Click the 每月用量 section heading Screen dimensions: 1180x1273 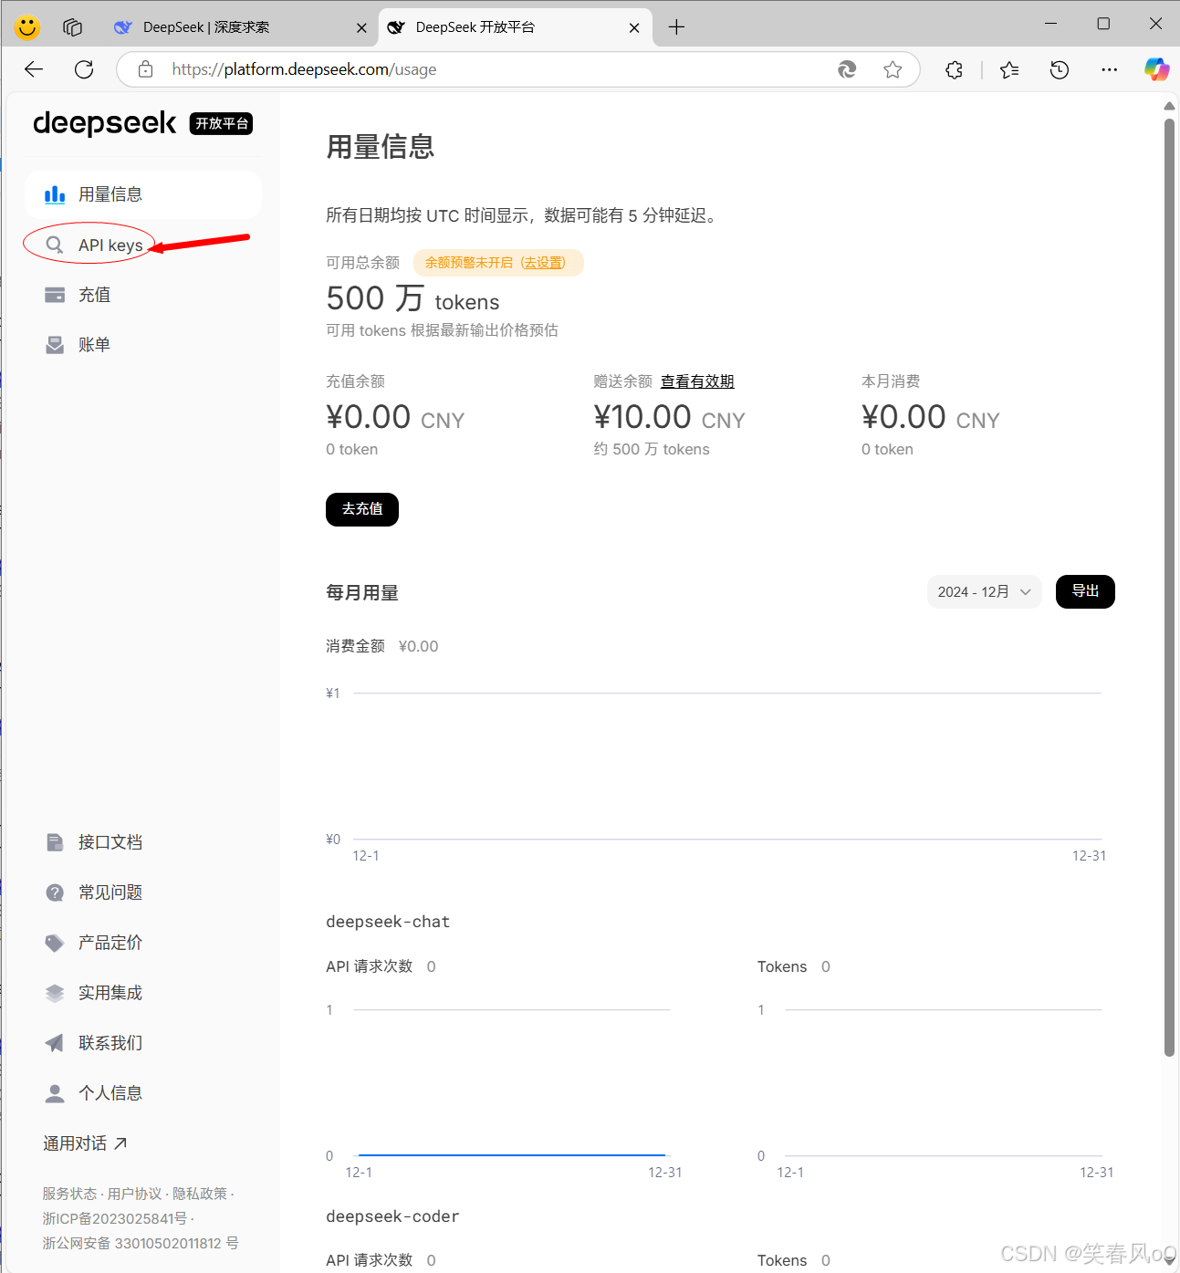[362, 593]
